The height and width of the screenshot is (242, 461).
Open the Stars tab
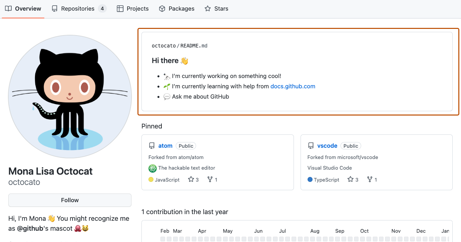pos(216,8)
